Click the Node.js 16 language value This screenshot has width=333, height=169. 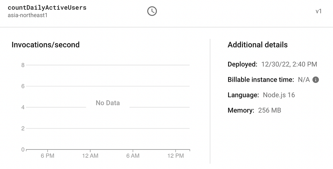(x=279, y=95)
